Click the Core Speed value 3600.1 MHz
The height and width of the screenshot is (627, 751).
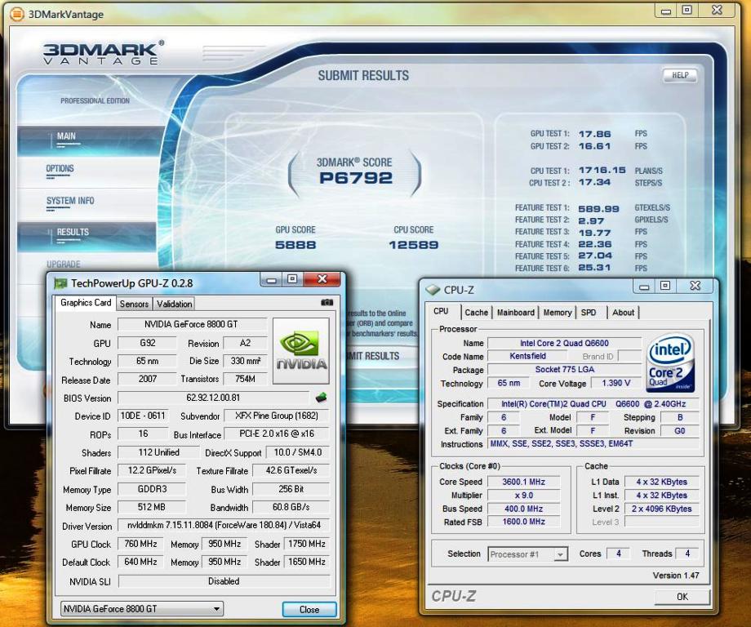(x=523, y=482)
